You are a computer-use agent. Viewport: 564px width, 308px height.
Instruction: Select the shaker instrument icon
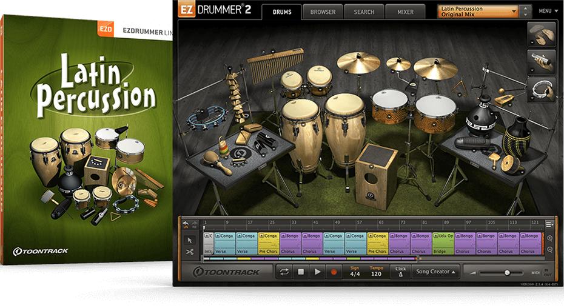[x=542, y=61]
